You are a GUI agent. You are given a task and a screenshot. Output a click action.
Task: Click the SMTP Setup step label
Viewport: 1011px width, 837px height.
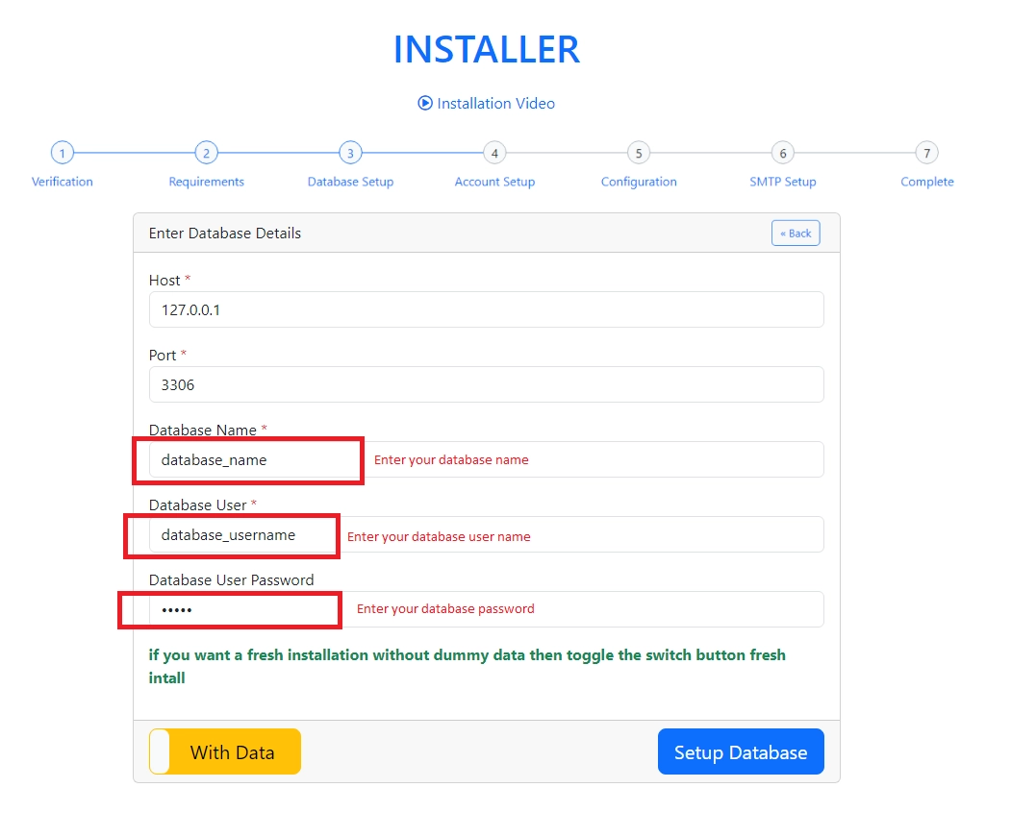pos(783,182)
